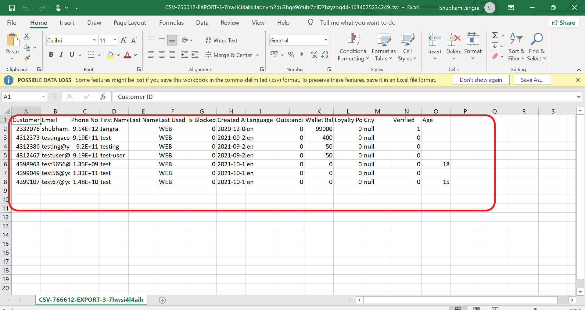Open the font size dropdown
The height and width of the screenshot is (310, 585).
point(115,40)
